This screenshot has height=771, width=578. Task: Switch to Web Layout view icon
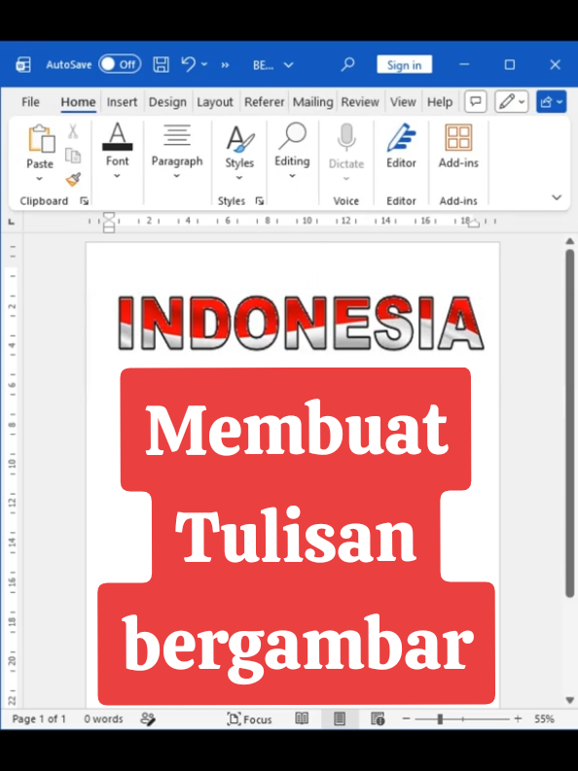tap(378, 718)
